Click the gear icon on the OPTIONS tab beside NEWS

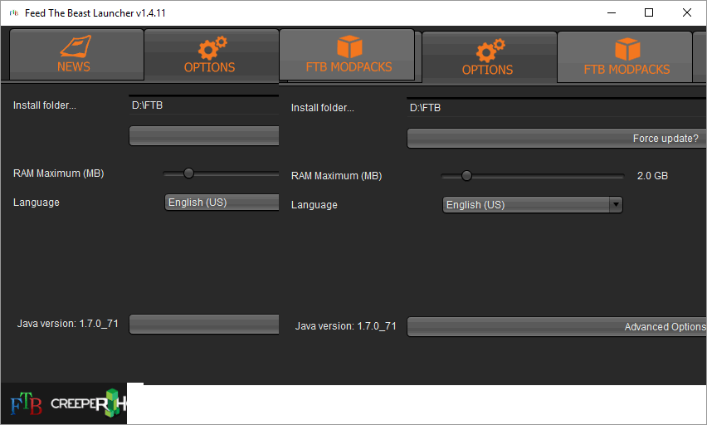211,46
